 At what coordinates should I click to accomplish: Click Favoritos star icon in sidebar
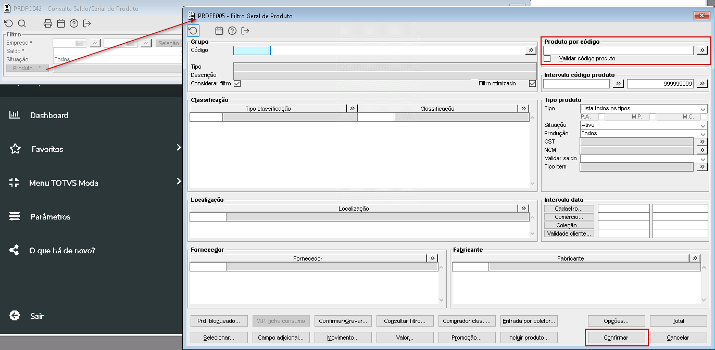click(15, 149)
